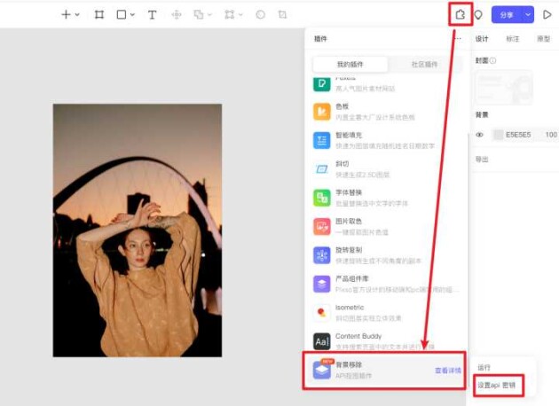Click the cover thumbnail under 封面
This screenshot has height=406, width=559.
pyautogui.click(x=504, y=87)
